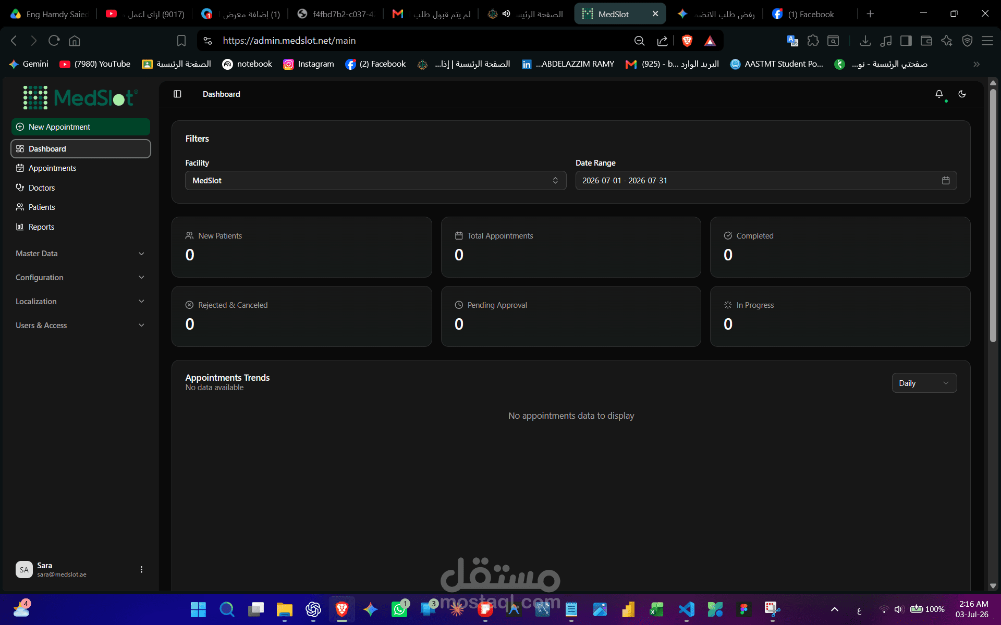Open the Date Range picker field
This screenshot has width=1001, height=625.
pos(766,180)
